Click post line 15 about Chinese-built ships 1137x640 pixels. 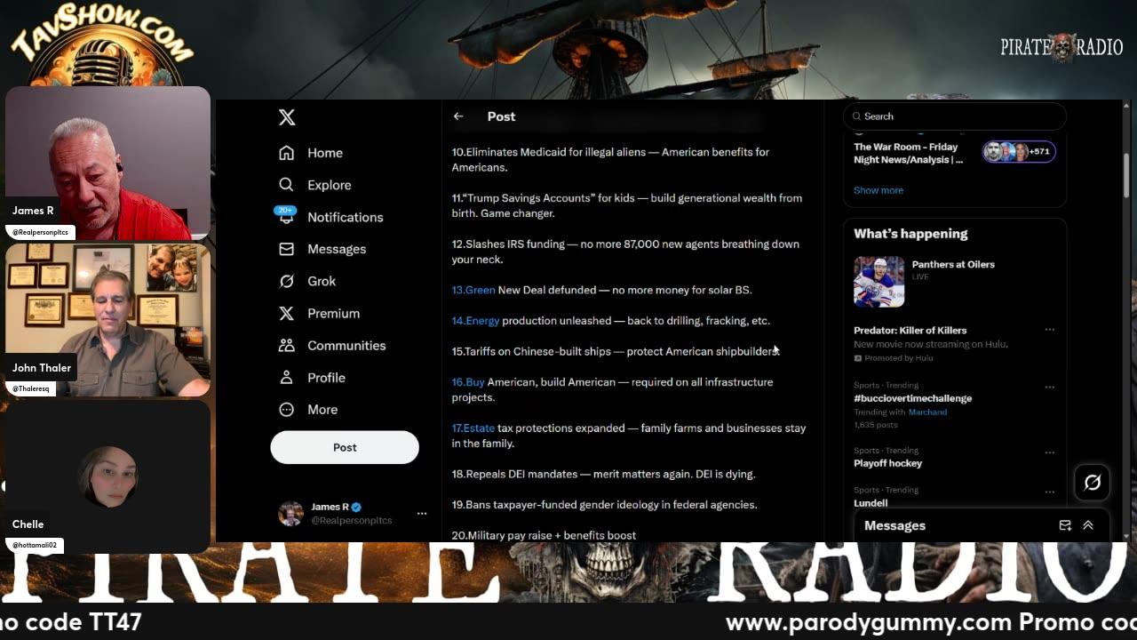point(616,351)
